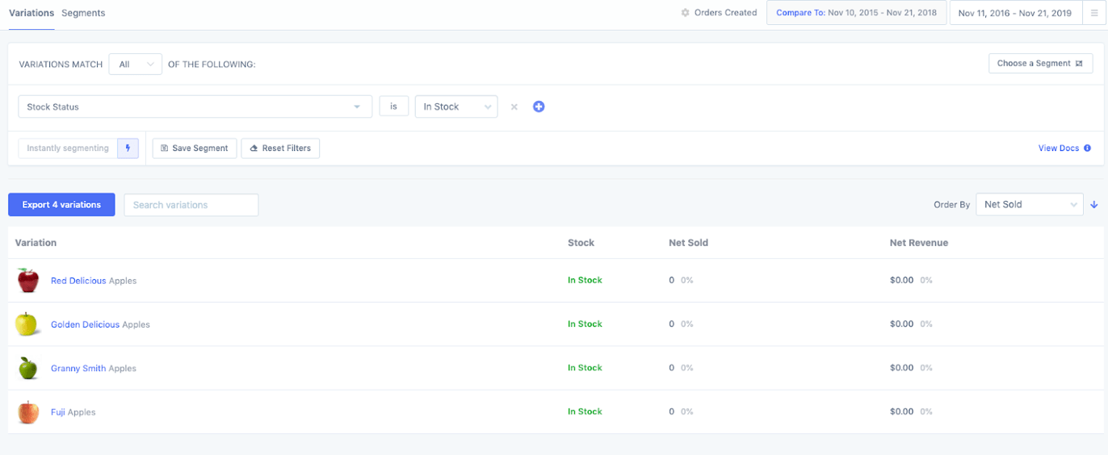Image resolution: width=1108 pixels, height=455 pixels.
Task: Remove the Stock Status filter with X
Action: pos(514,106)
